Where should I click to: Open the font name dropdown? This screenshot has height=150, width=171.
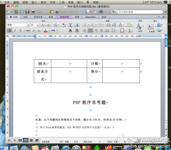tap(28, 25)
